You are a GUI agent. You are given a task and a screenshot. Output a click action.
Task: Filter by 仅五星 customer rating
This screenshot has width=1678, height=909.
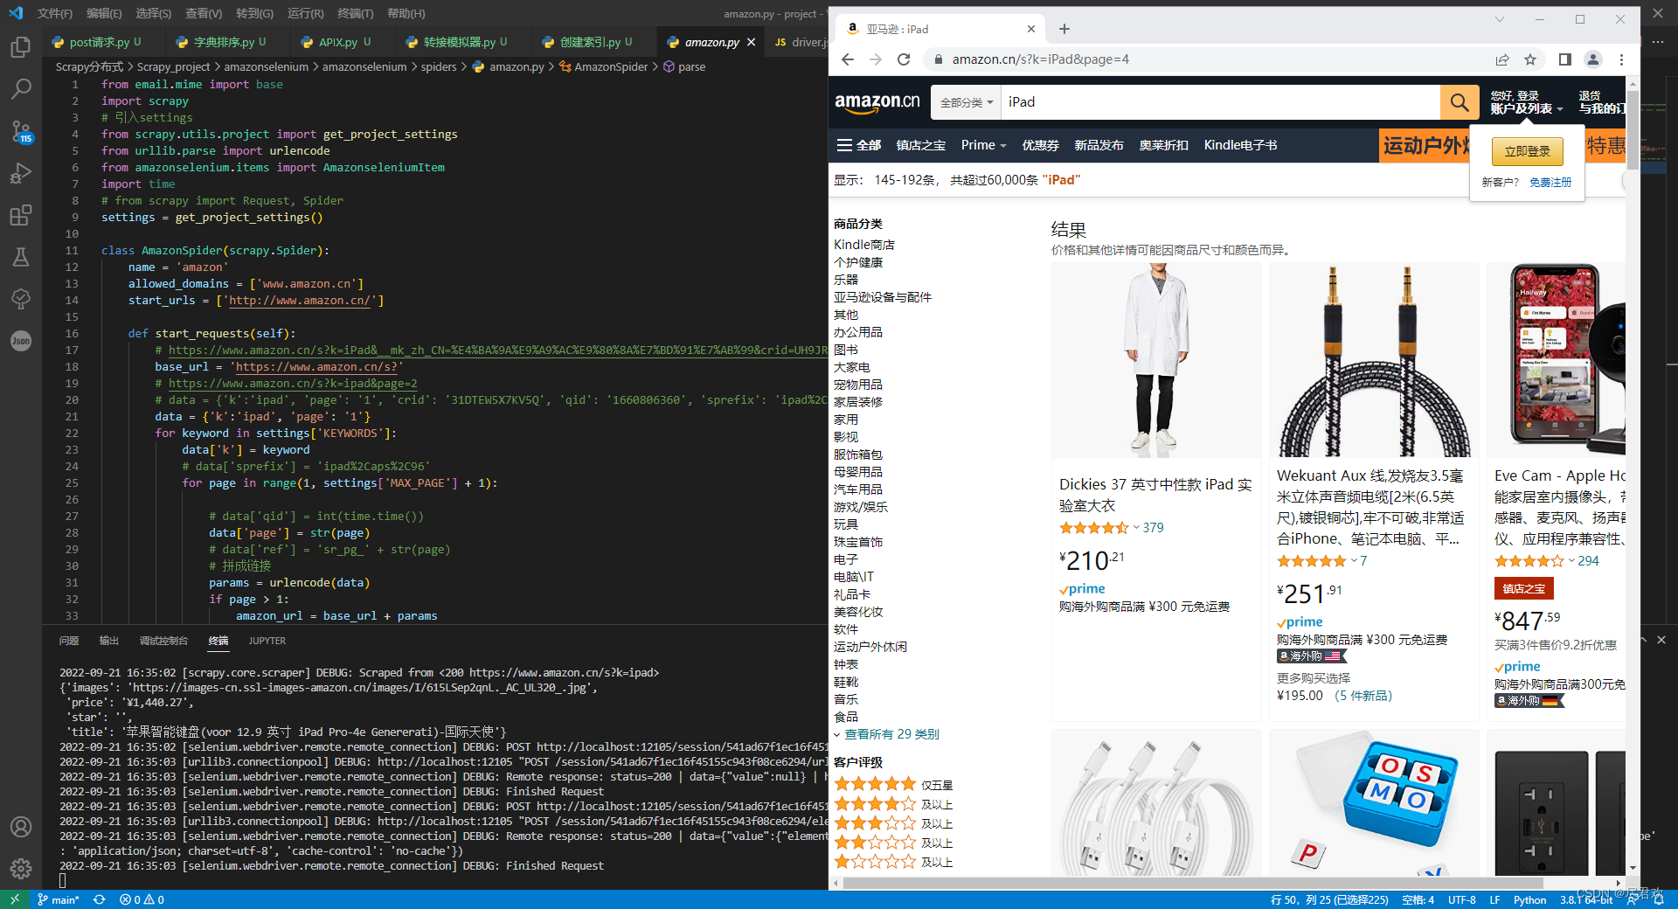[893, 785]
